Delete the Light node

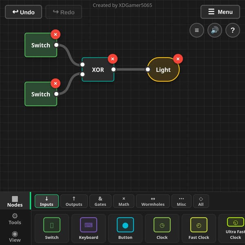coord(178,59)
